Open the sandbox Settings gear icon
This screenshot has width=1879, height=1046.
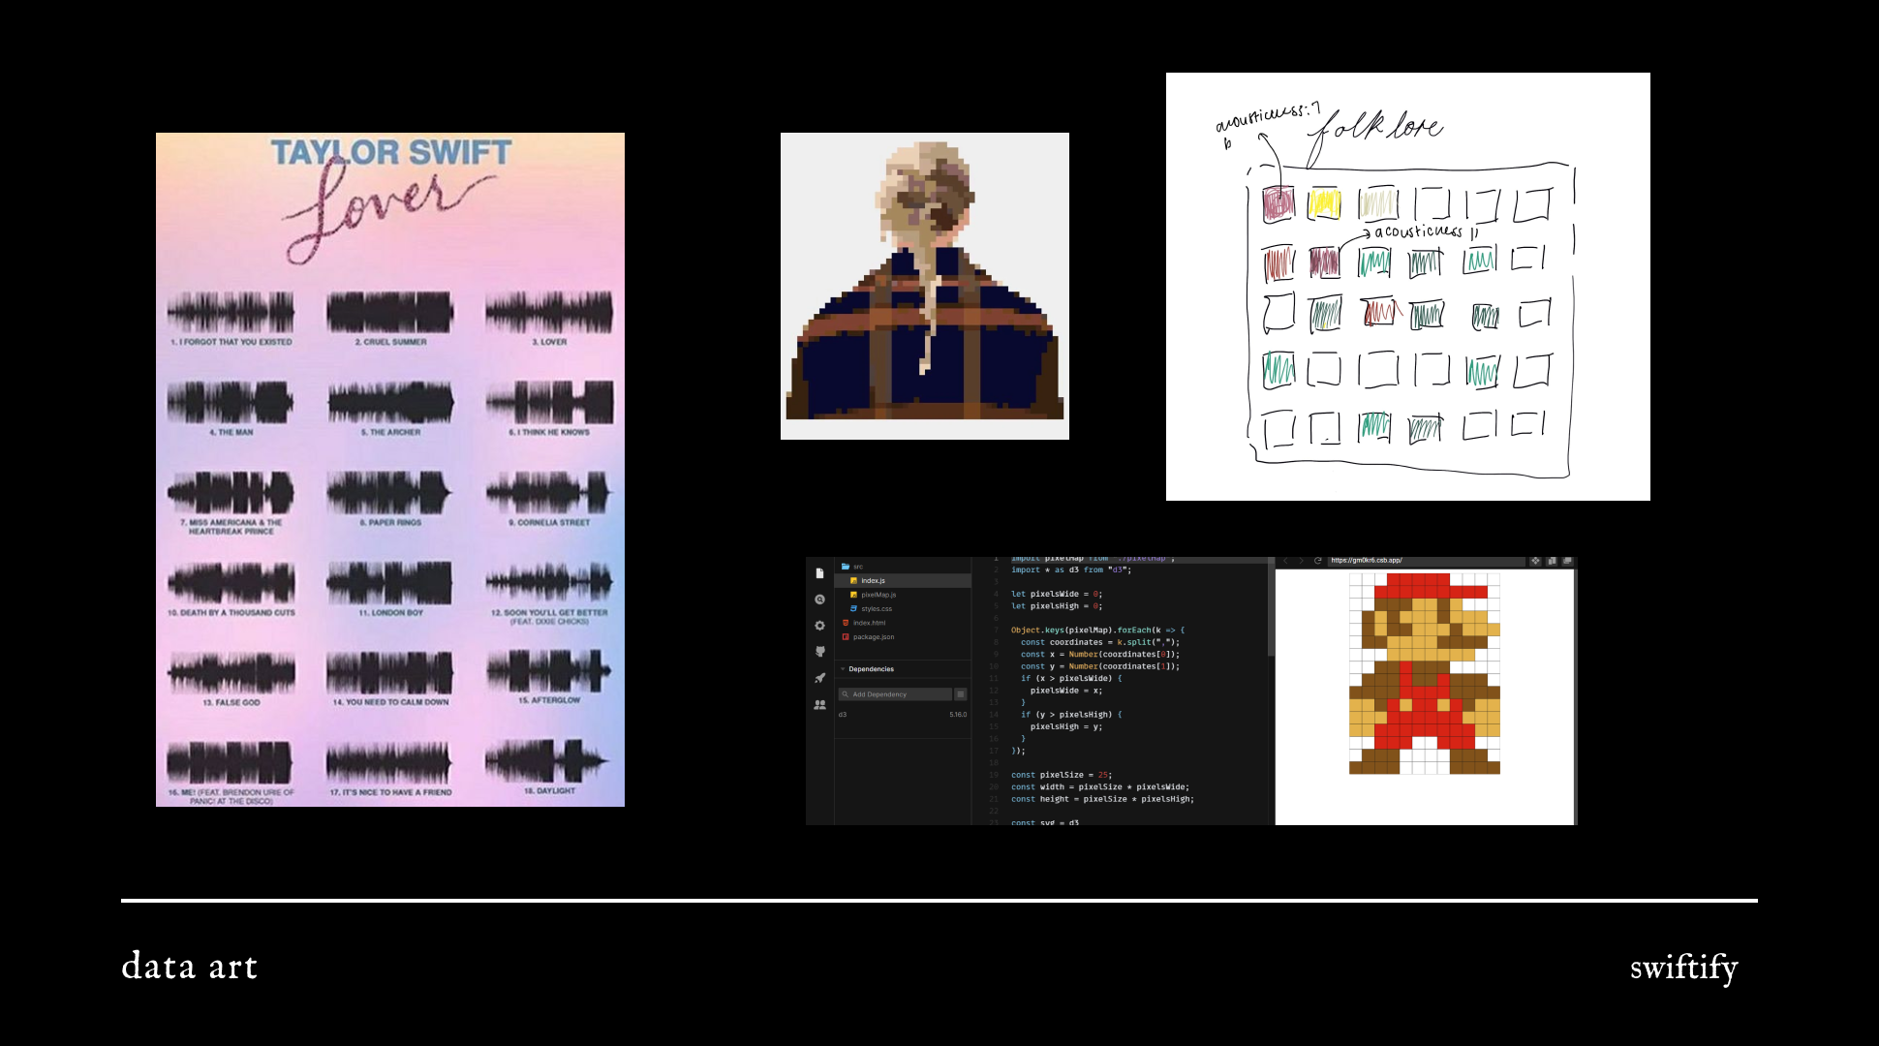coord(819,625)
